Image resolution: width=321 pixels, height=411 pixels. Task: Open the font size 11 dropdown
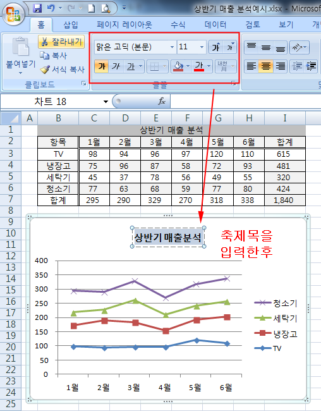click(202, 47)
